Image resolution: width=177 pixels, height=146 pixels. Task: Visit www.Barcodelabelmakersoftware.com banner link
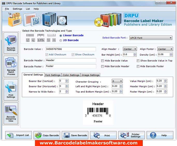[x=89, y=143]
